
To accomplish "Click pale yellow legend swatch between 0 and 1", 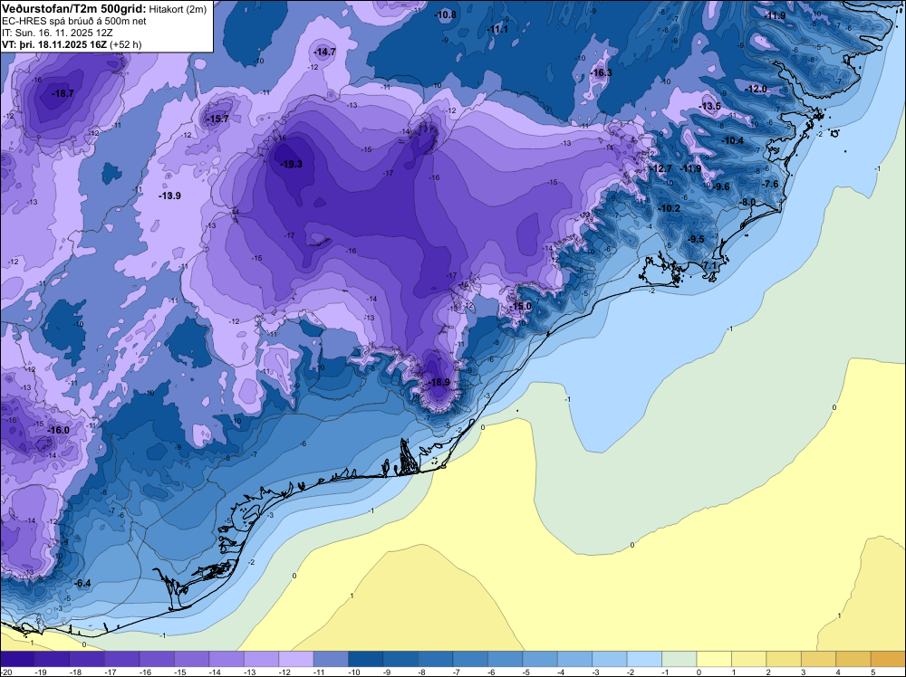I will 714,659.
